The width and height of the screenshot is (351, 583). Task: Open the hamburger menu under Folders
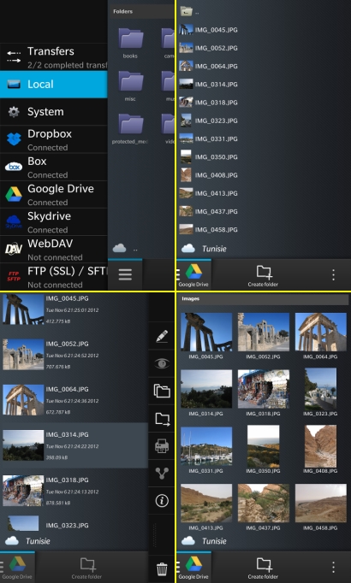[x=125, y=274]
